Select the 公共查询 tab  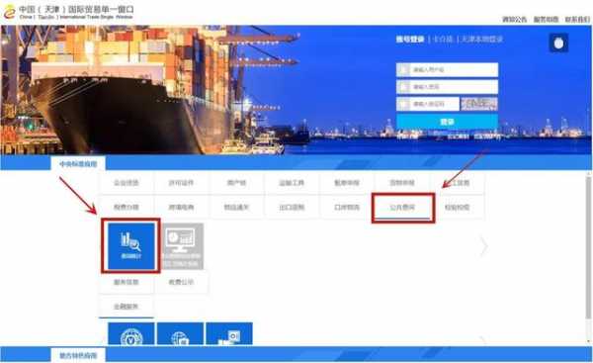point(402,208)
